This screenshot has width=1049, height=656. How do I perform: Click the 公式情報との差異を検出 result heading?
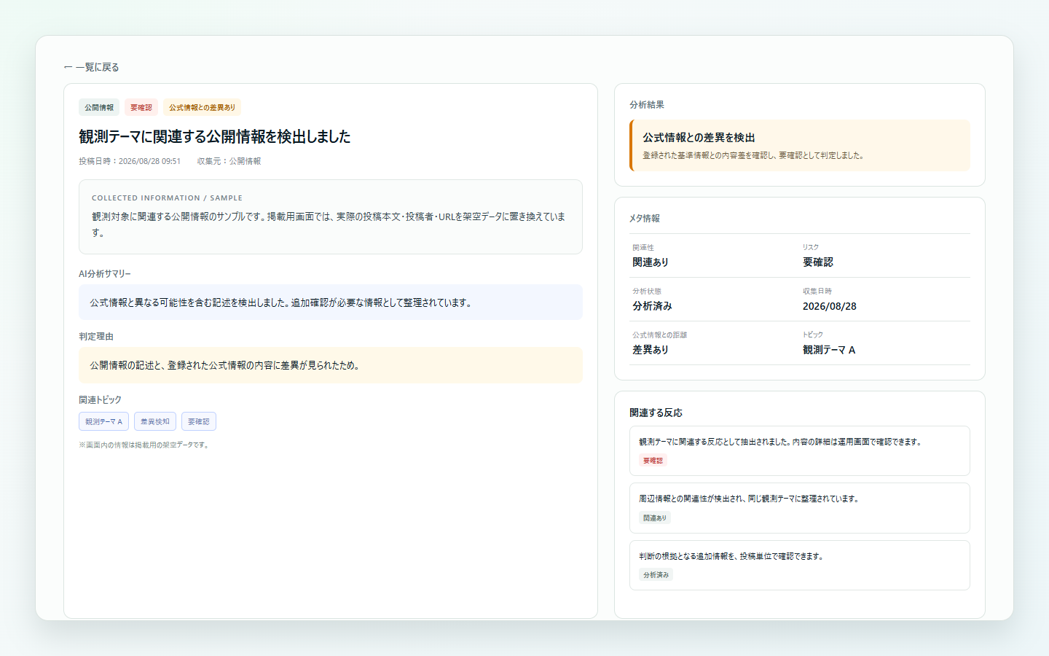699,137
